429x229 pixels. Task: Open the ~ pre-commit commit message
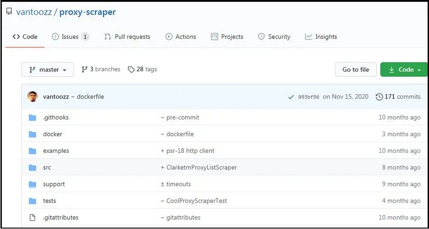[x=180, y=118]
